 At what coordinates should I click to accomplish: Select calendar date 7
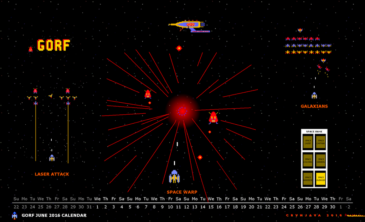146,207
